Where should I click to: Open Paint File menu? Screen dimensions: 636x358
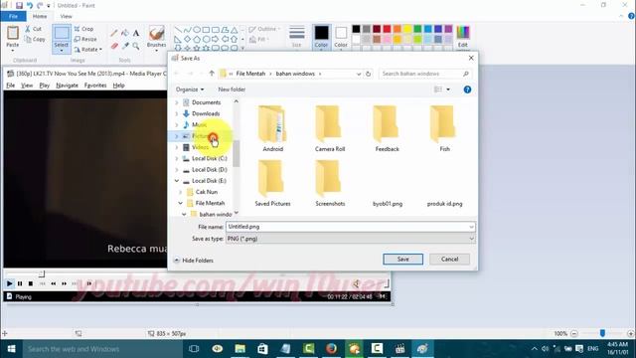[13, 16]
